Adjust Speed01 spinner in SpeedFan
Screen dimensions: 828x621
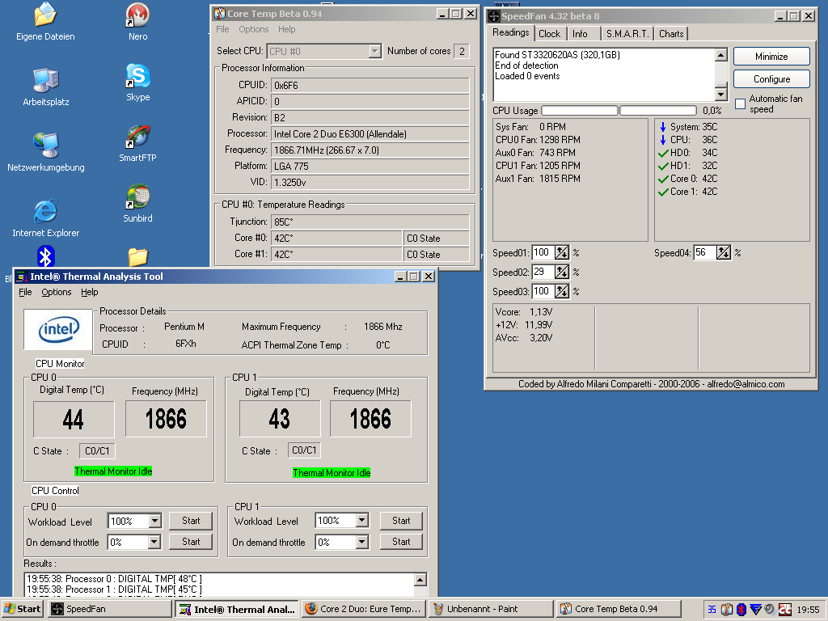click(562, 253)
